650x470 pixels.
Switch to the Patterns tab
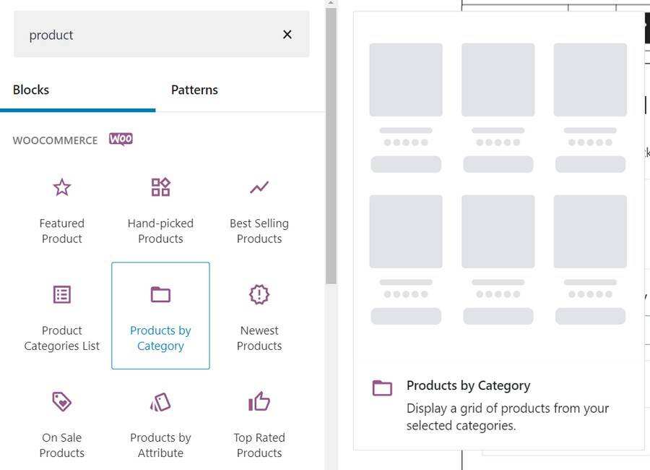coord(194,90)
